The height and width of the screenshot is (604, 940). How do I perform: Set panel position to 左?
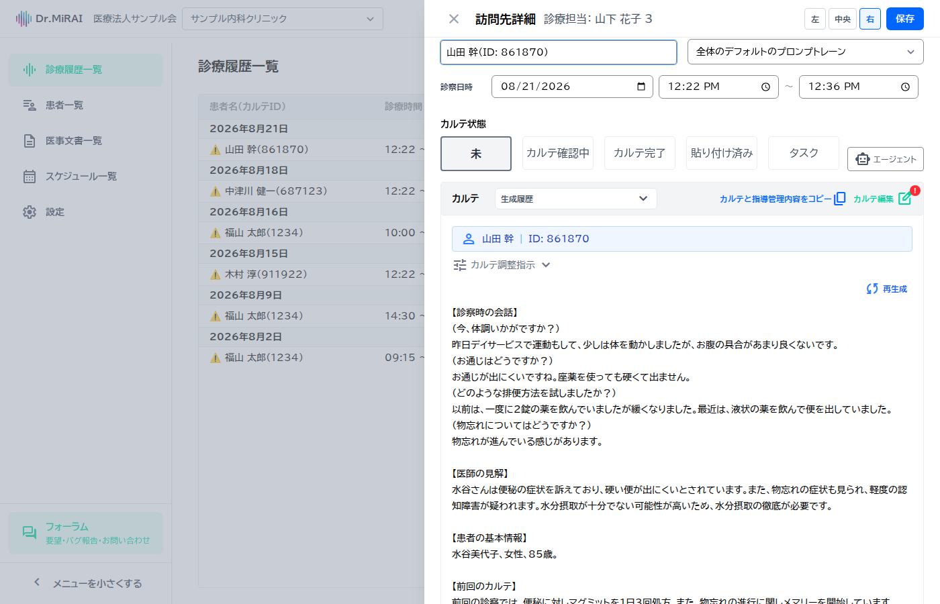[x=815, y=19]
